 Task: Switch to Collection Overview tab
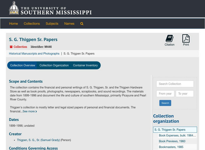pos(22,65)
